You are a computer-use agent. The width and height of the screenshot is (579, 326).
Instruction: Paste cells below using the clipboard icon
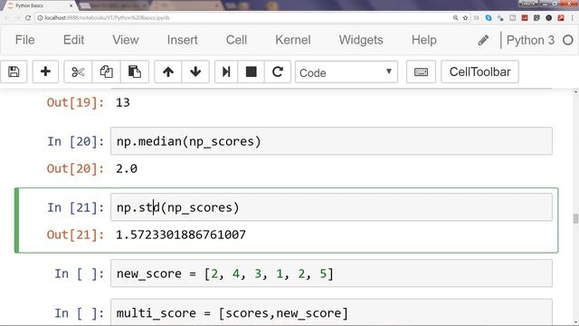pyautogui.click(x=135, y=72)
